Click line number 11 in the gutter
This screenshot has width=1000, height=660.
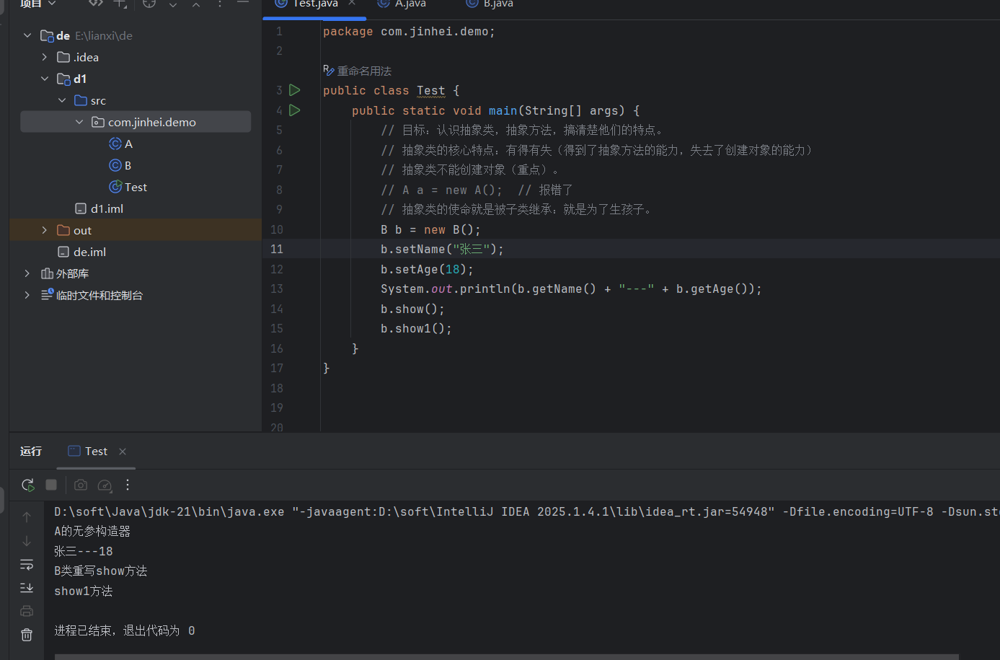click(x=277, y=250)
